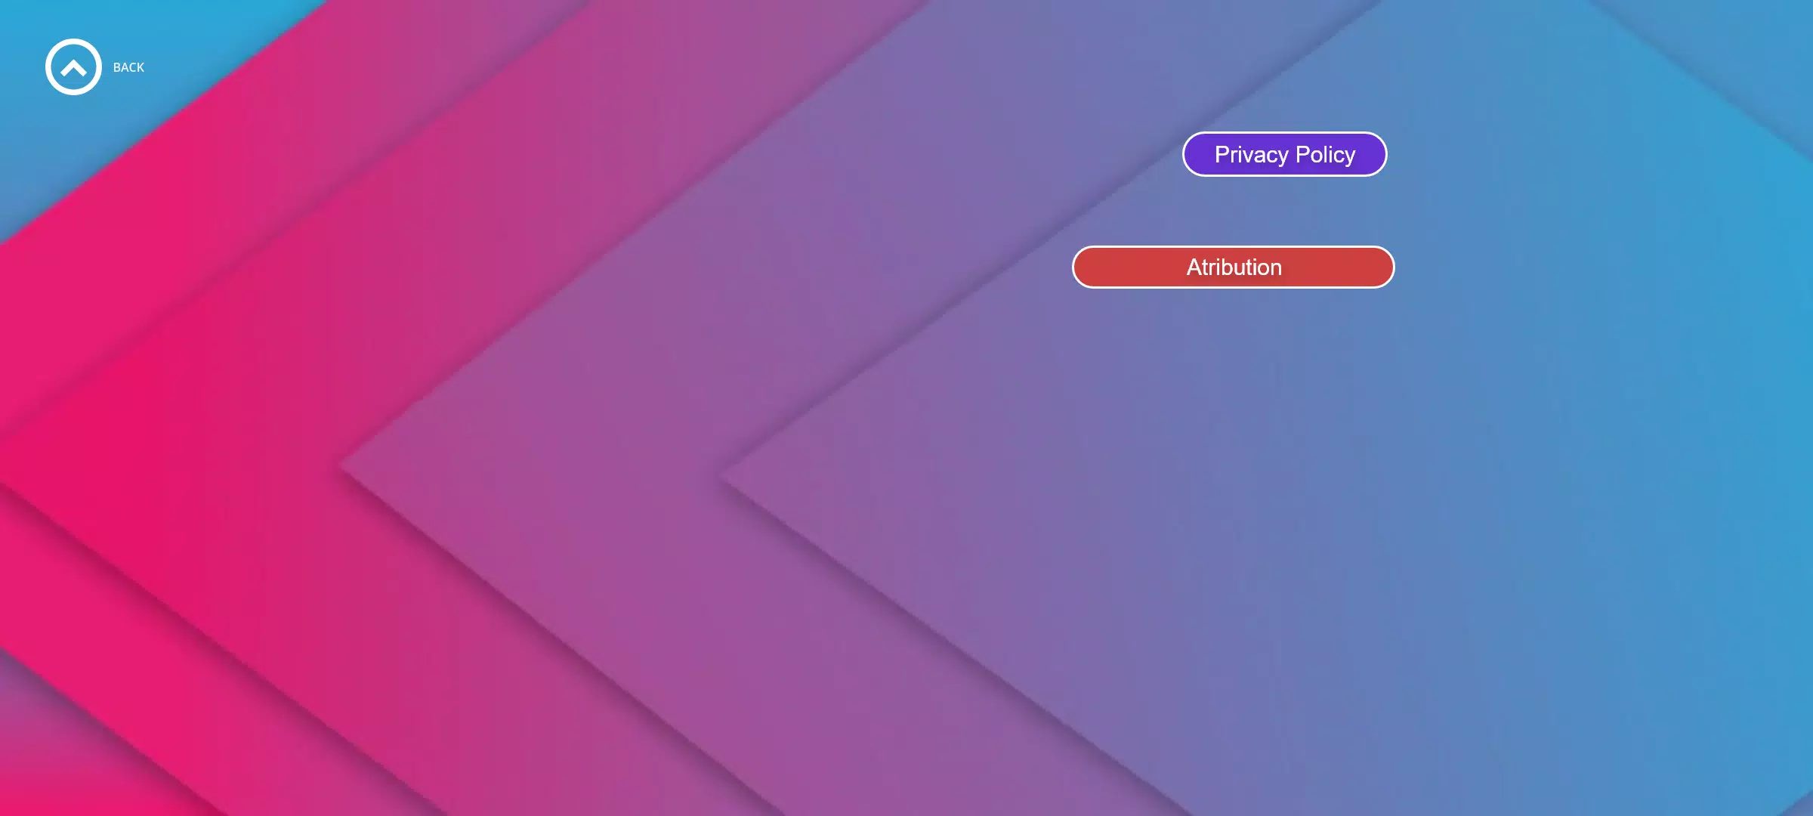This screenshot has height=816, width=1813.
Task: Click the word Policy in purple button
Action: 1325,155
